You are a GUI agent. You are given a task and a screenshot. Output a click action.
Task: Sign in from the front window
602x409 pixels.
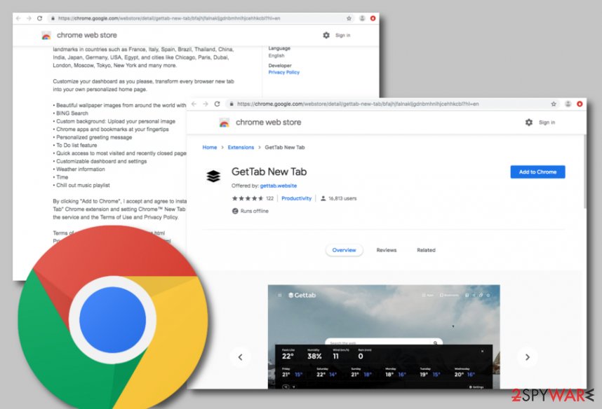pos(547,123)
